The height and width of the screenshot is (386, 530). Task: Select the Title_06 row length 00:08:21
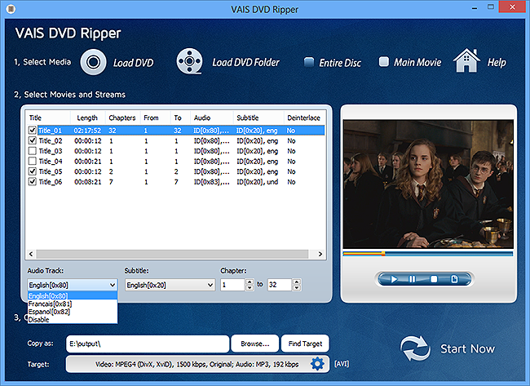coord(88,182)
